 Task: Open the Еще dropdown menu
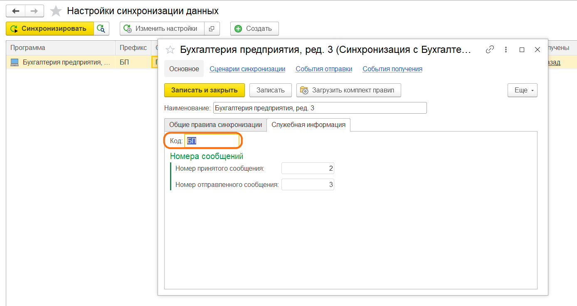523,90
